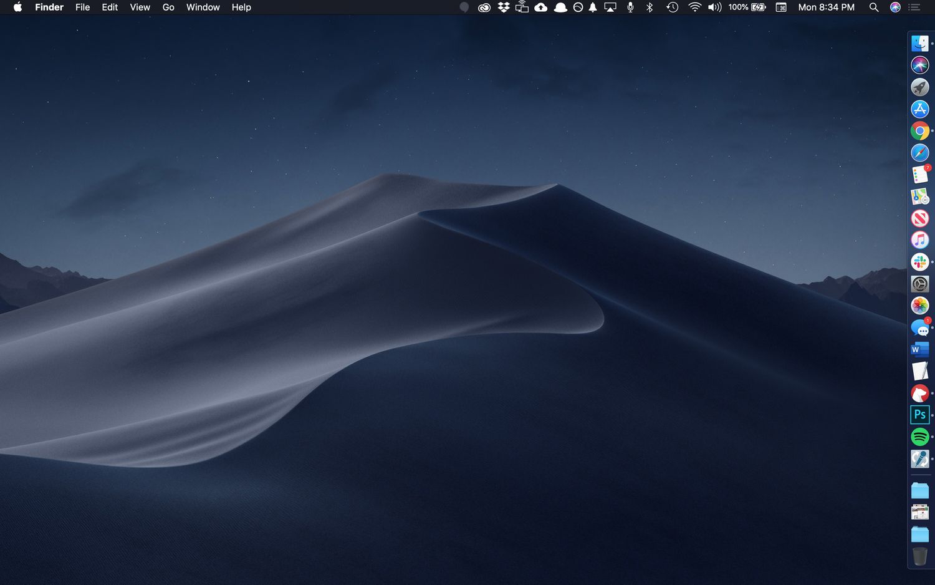Open the Trash in the Dock
935x585 pixels.
919,556
